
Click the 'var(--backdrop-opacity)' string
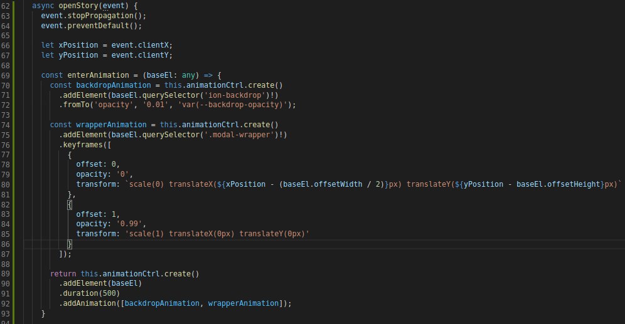click(232, 105)
